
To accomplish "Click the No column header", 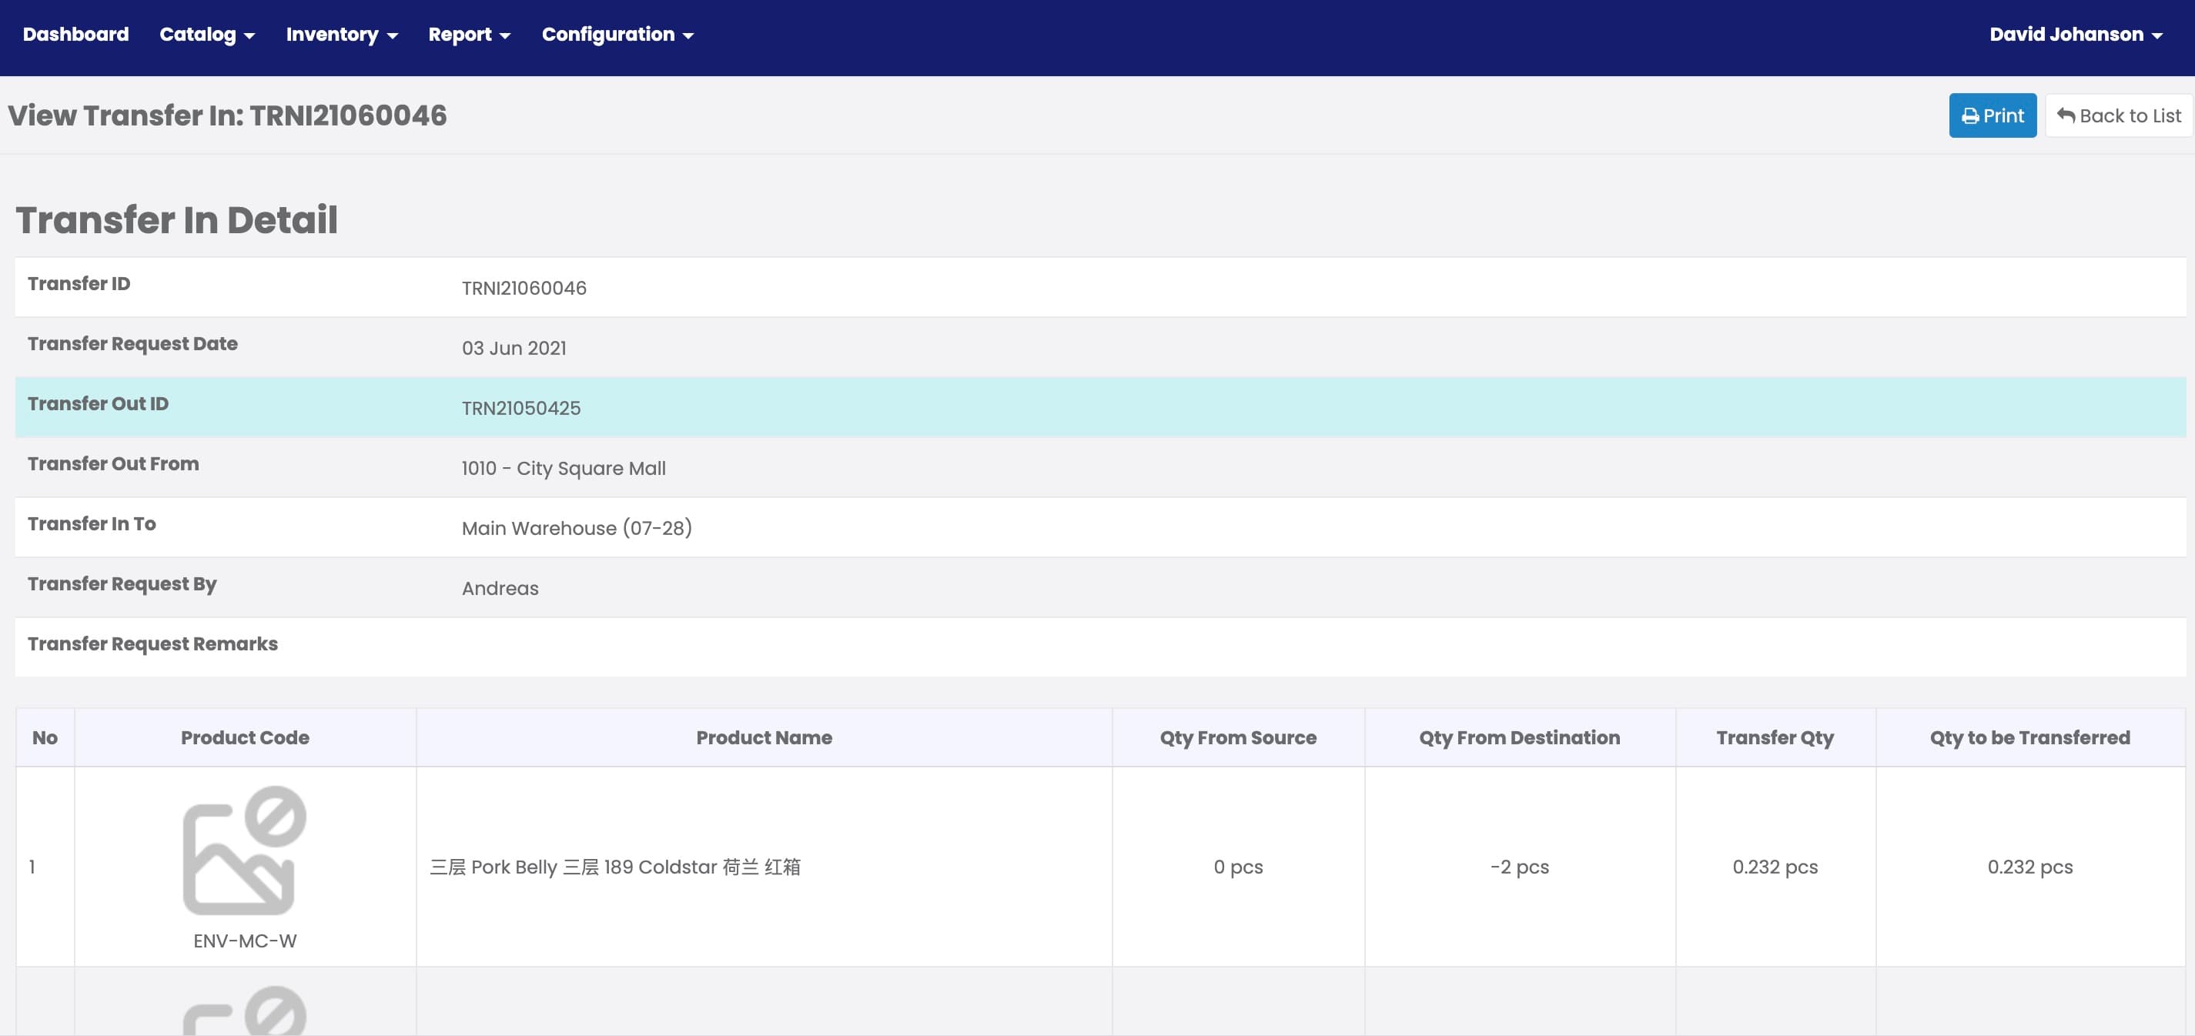I will (45, 737).
